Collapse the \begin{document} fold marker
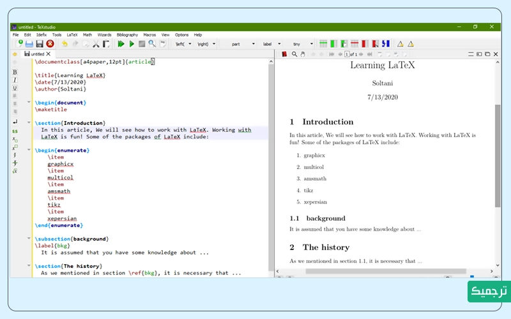This screenshot has width=511, height=319. (x=29, y=102)
